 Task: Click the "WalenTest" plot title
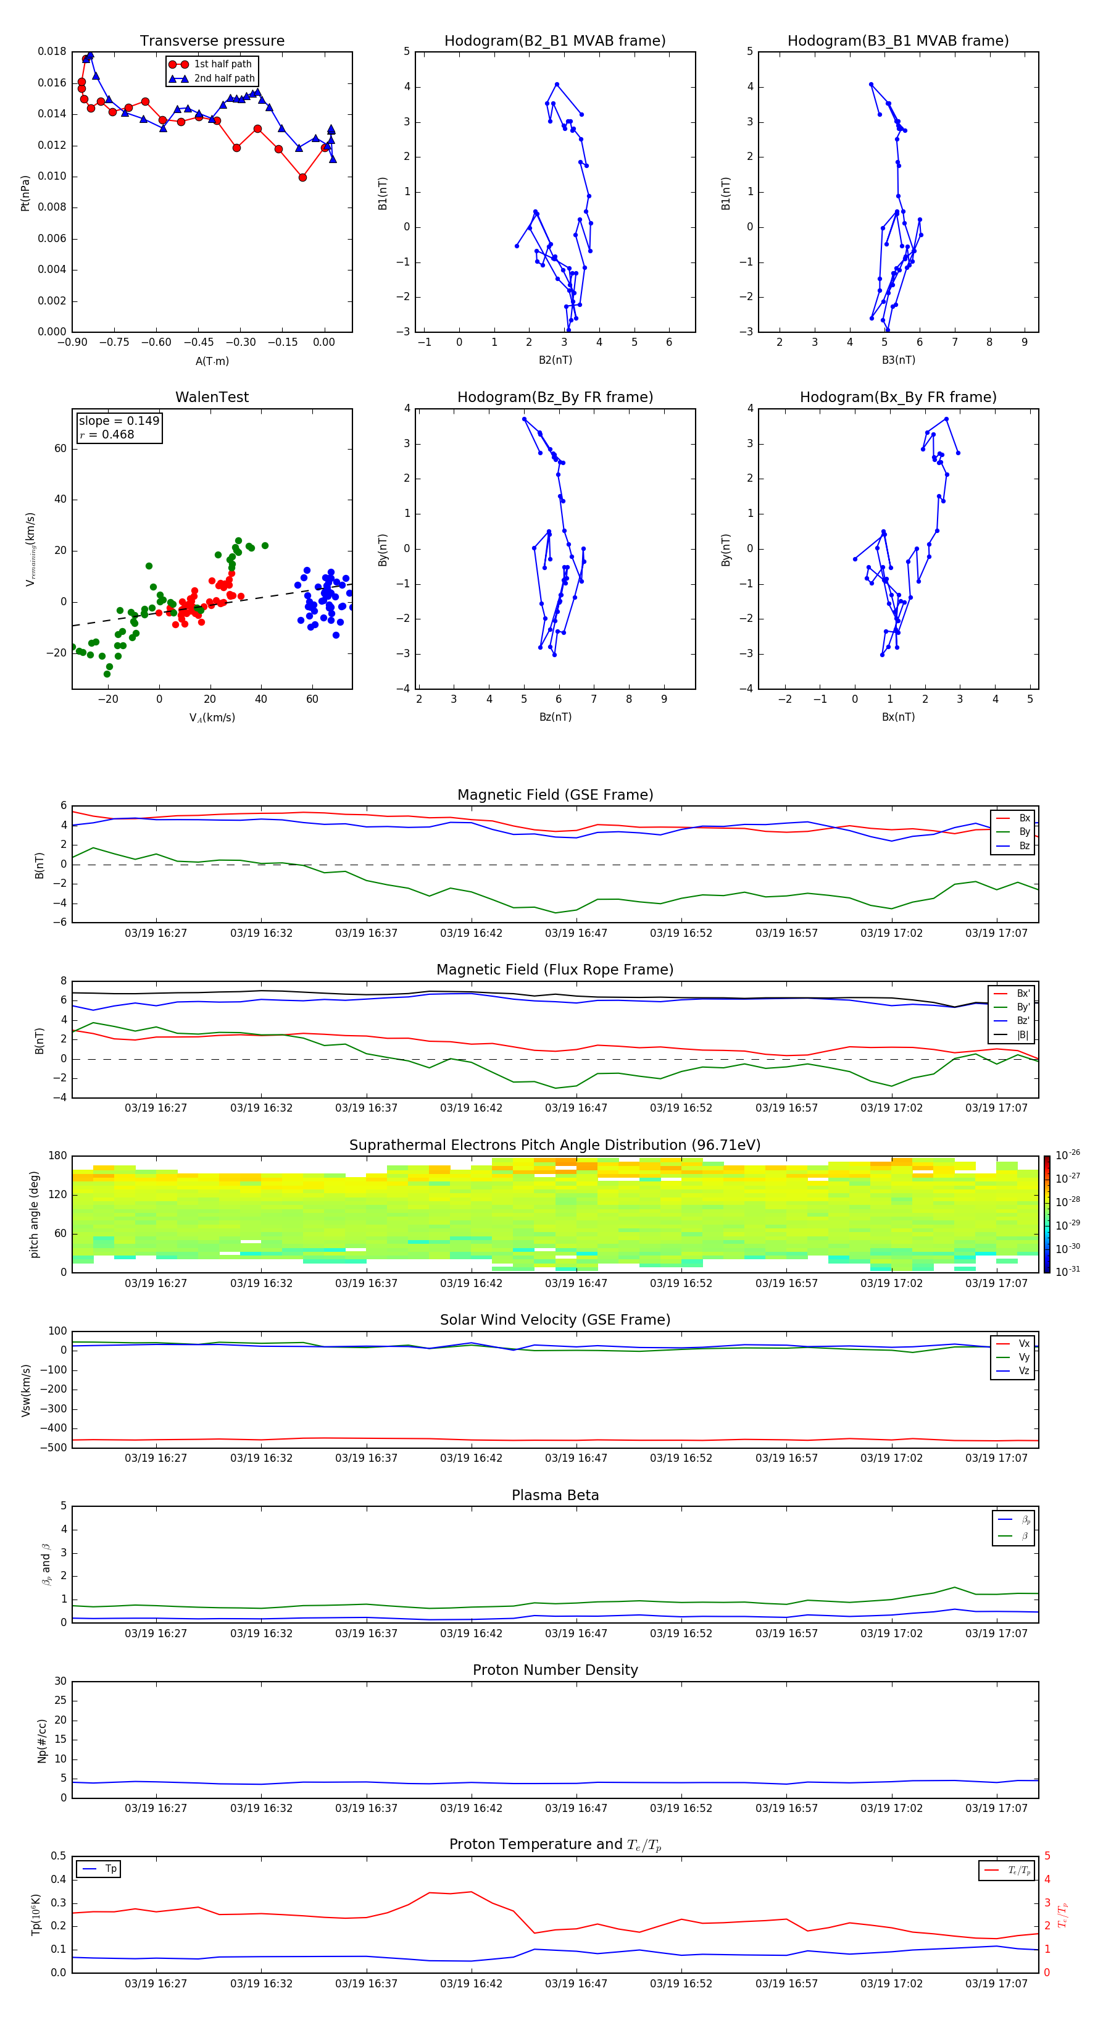[212, 397]
